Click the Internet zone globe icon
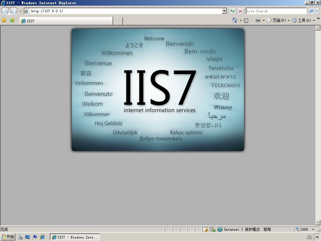321x241 pixels. tap(220, 229)
